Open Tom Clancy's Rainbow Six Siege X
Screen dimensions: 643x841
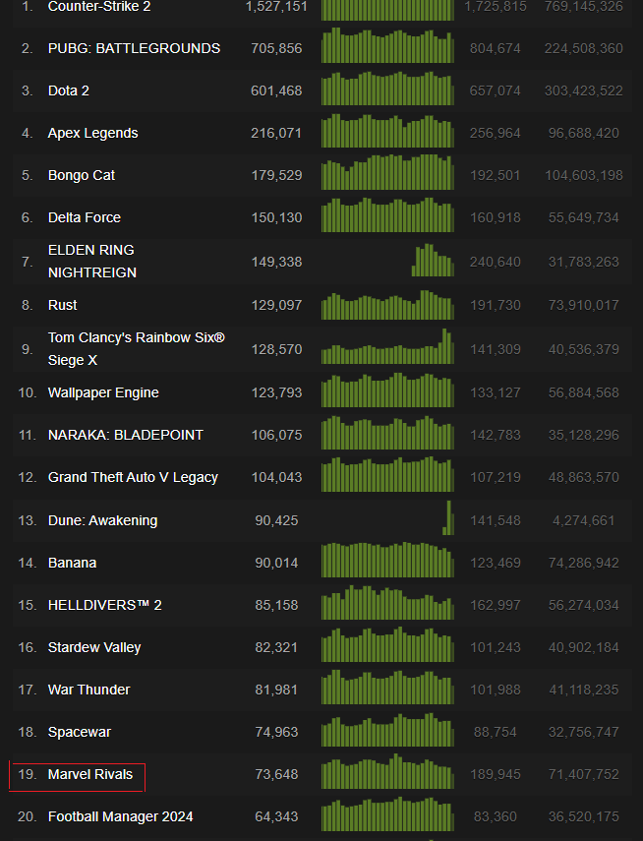coord(137,348)
